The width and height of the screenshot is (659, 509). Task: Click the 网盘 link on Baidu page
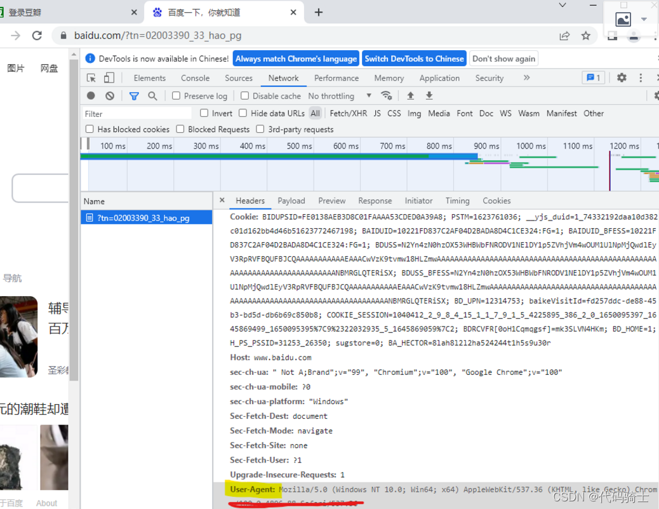pyautogui.click(x=49, y=68)
